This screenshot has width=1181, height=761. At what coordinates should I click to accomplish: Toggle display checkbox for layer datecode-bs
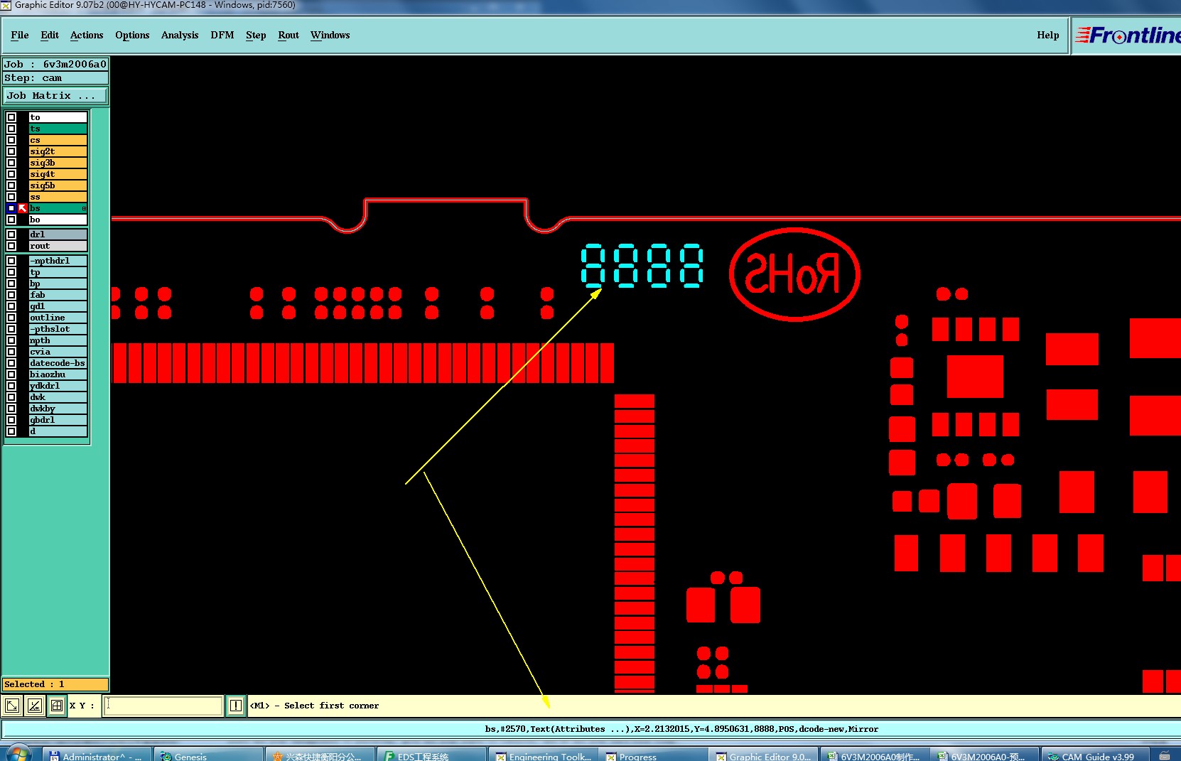point(11,363)
